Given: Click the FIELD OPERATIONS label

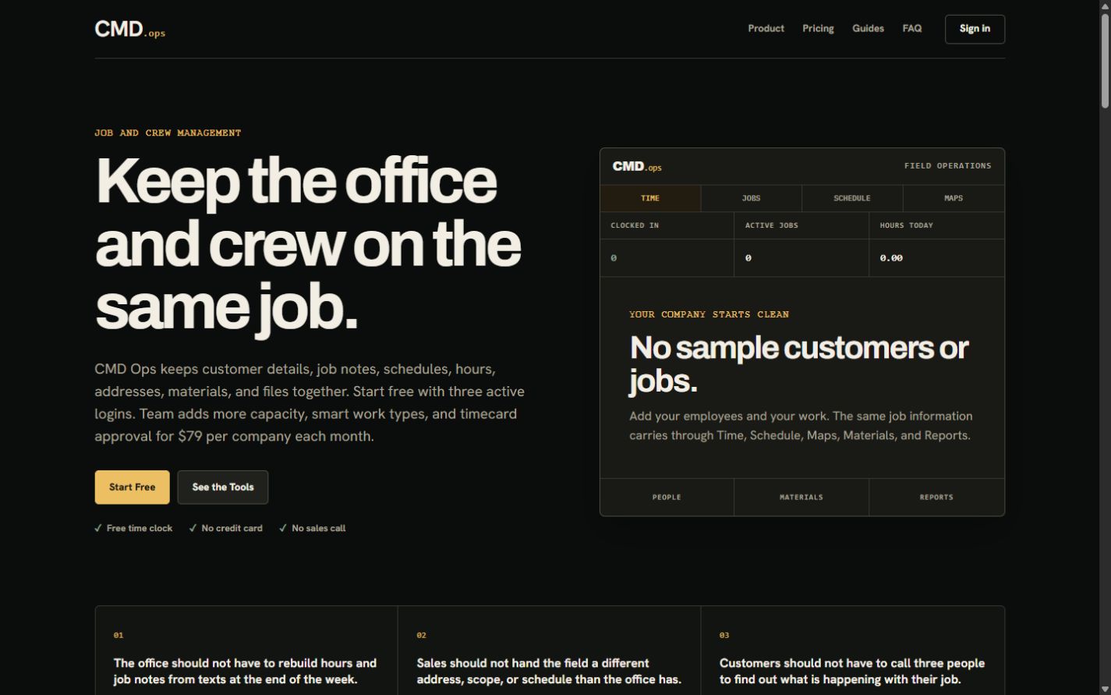Looking at the screenshot, I should [947, 165].
